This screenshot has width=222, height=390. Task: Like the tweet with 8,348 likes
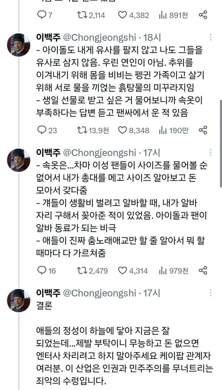click(122, 130)
